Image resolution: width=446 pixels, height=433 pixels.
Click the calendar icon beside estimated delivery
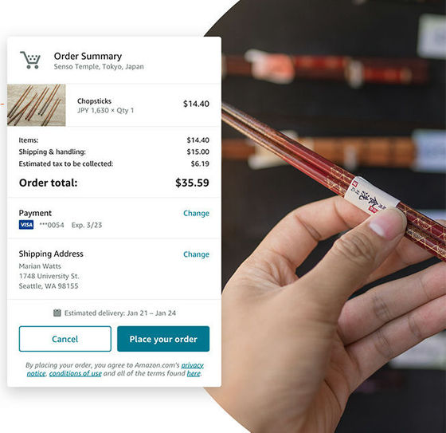click(x=57, y=313)
